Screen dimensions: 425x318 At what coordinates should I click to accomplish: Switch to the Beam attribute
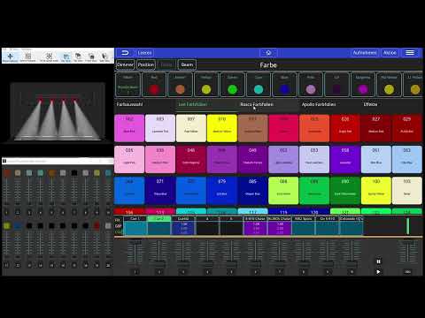click(187, 64)
